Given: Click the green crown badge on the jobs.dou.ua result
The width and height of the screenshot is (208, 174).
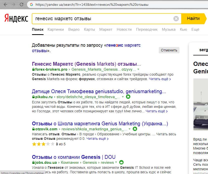Looking at the screenshot, I should tap(121, 162).
